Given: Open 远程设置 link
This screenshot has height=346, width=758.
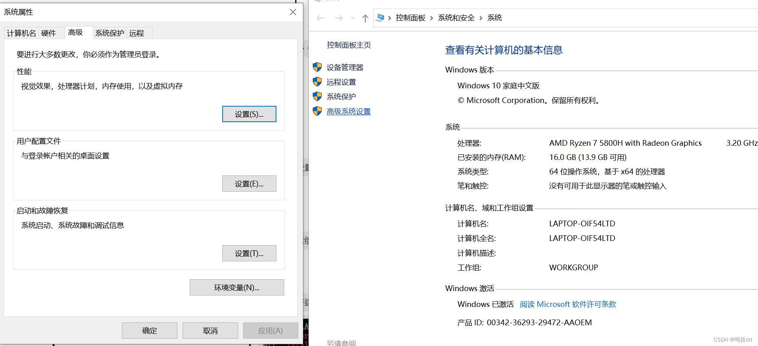Looking at the screenshot, I should [341, 82].
